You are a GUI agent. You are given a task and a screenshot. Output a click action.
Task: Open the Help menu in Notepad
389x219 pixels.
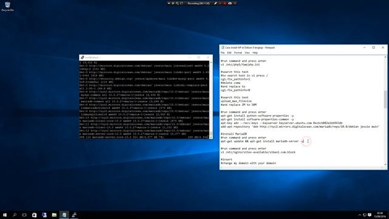255,53
